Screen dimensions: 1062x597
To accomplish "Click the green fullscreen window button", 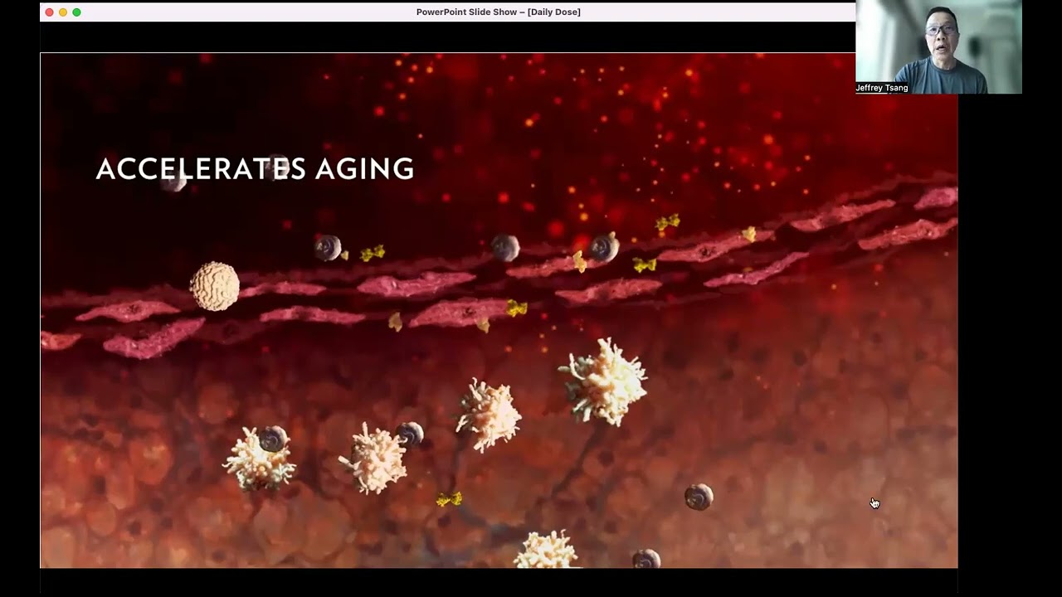I will coord(76,12).
